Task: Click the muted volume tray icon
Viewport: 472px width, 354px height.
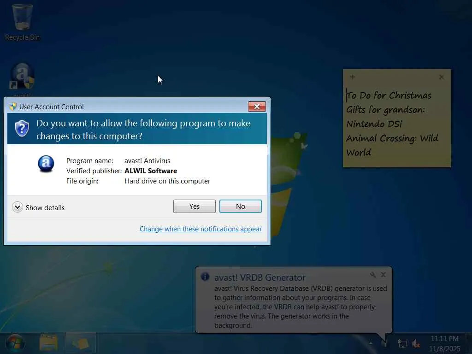Action: pyautogui.click(x=416, y=343)
